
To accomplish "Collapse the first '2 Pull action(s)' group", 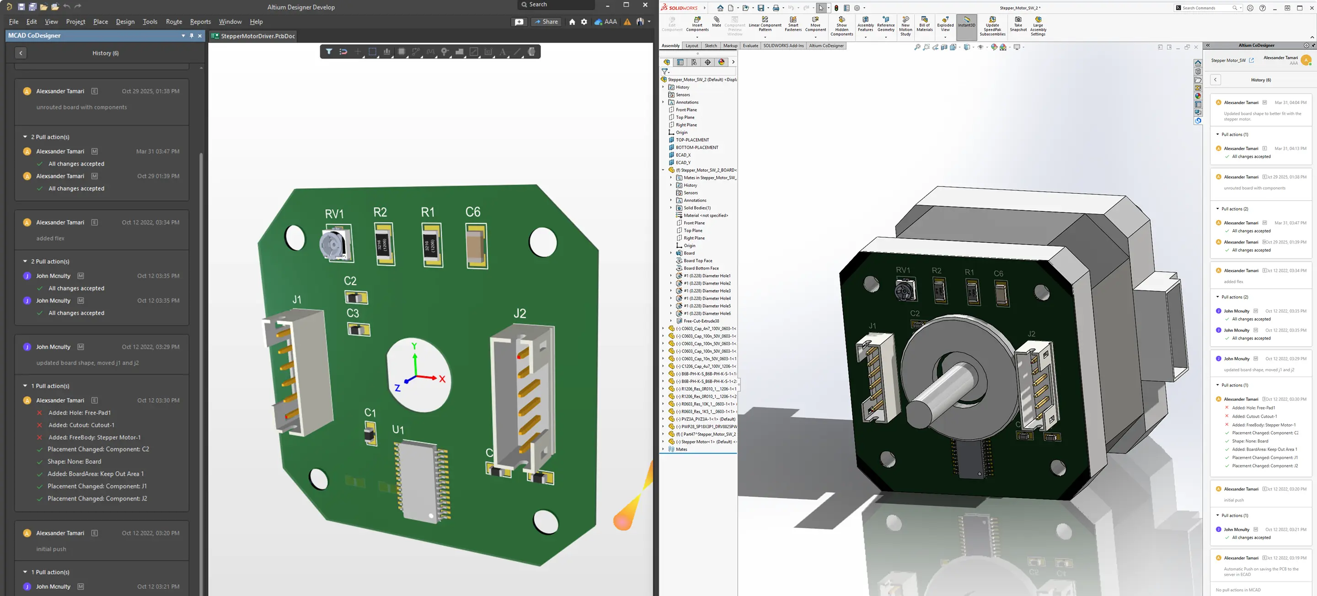I will point(25,137).
